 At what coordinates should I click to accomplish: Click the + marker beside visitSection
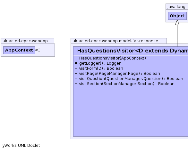tap(76, 83)
